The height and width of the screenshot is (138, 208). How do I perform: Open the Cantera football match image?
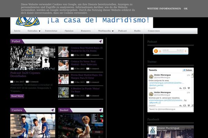(x=33, y=126)
